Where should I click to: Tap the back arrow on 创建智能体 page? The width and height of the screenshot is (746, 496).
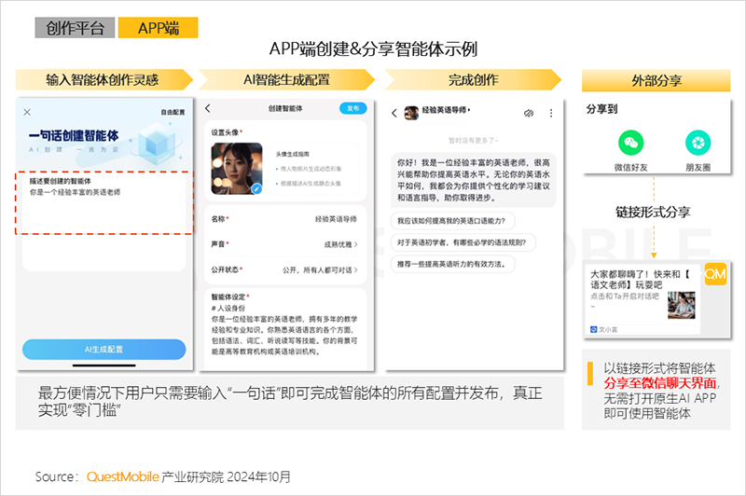pos(208,108)
